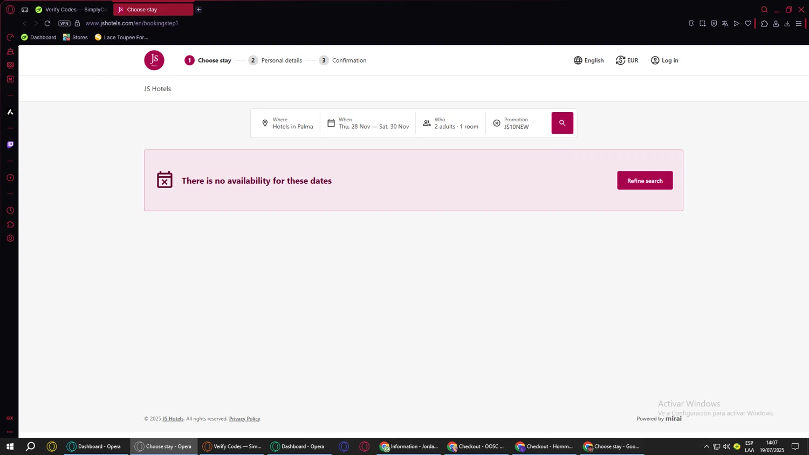Image resolution: width=809 pixels, height=455 pixels.
Task: Open Twitch in the sidebar
Action: pos(10,144)
